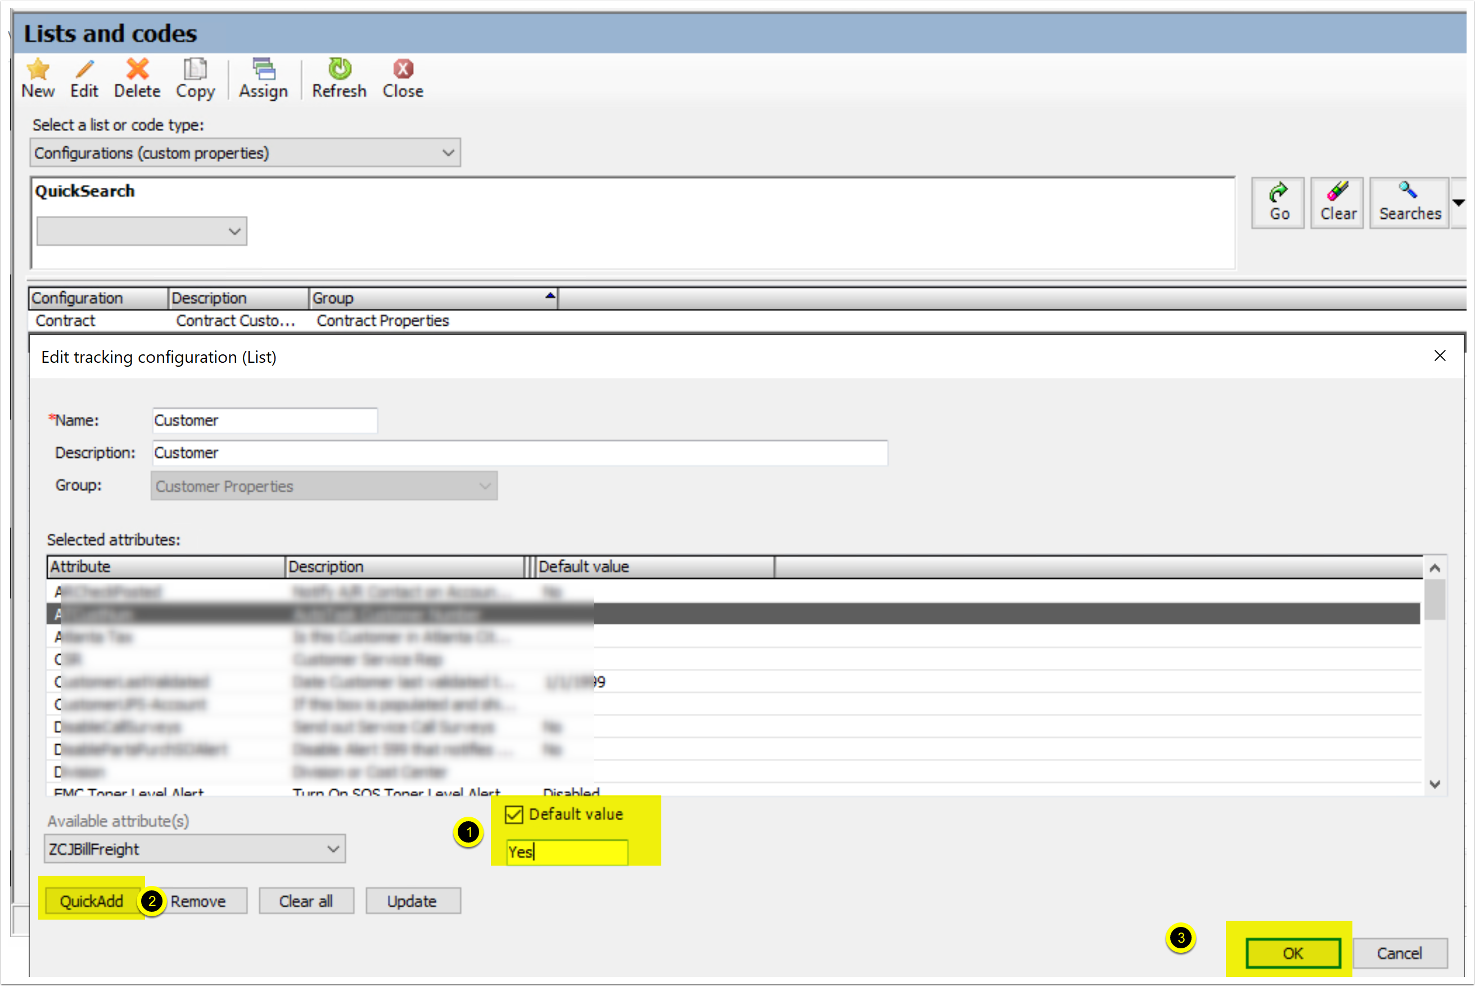Open the Available attributes ZCJBillFreight dropdown
This screenshot has width=1475, height=986.
pyautogui.click(x=195, y=849)
